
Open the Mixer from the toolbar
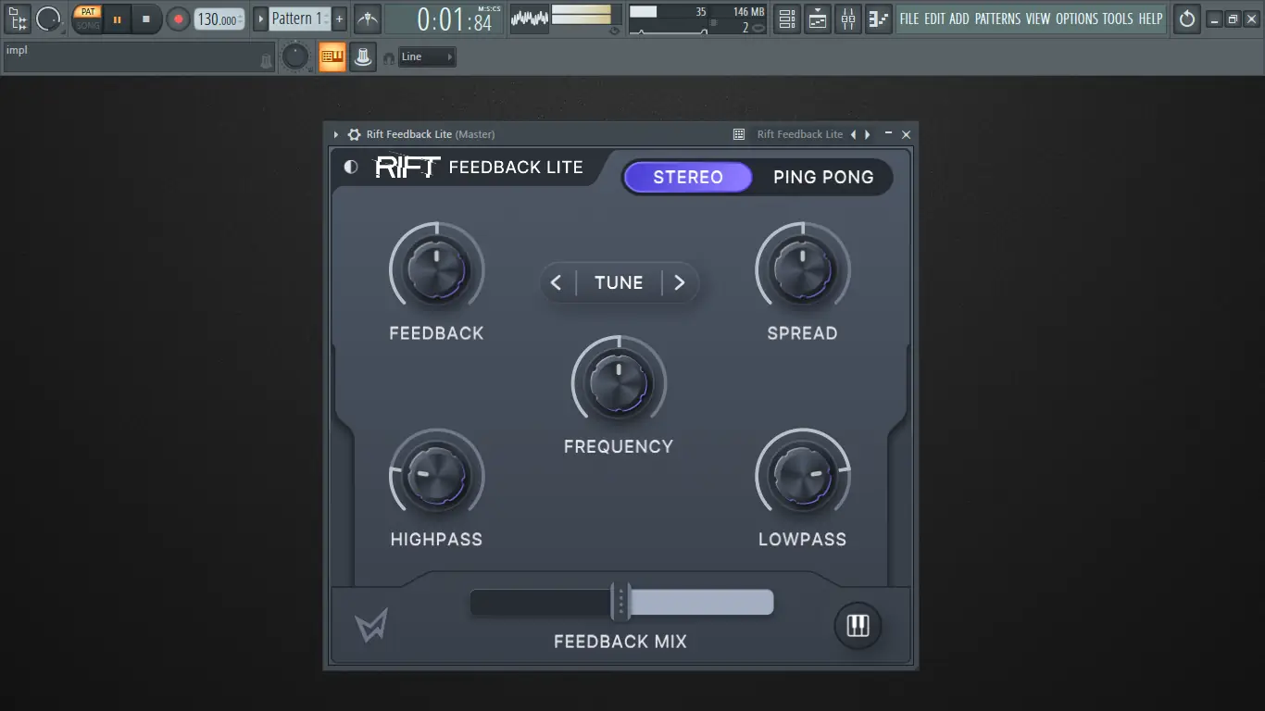[847, 19]
